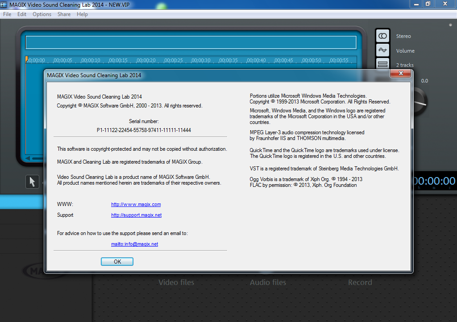Screen dimensions: 457x322
Task: Click the 00:00:00 time counter display
Action: (434, 181)
